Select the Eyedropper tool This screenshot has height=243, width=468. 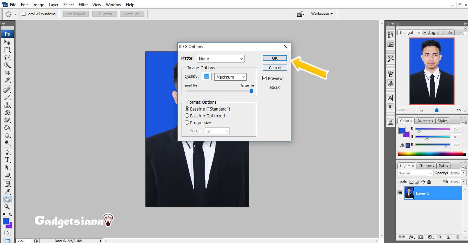tap(7, 192)
